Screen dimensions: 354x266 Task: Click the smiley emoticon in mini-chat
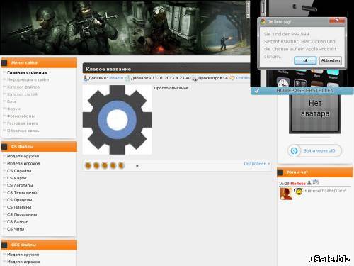(299, 192)
